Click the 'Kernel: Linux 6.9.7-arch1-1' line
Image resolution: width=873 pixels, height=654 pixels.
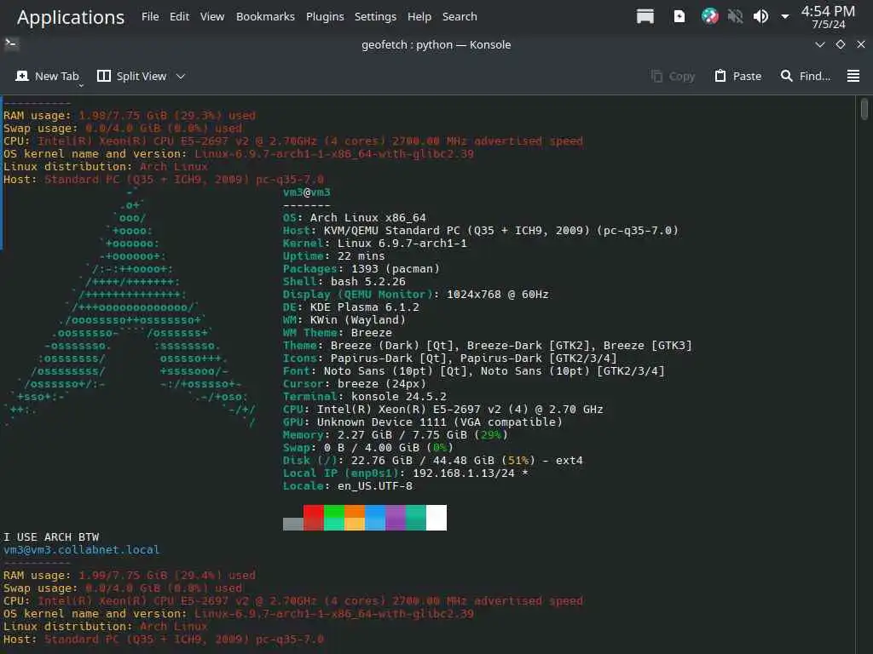(375, 243)
